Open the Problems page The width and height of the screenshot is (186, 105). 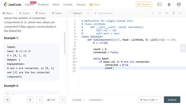[43, 5]
